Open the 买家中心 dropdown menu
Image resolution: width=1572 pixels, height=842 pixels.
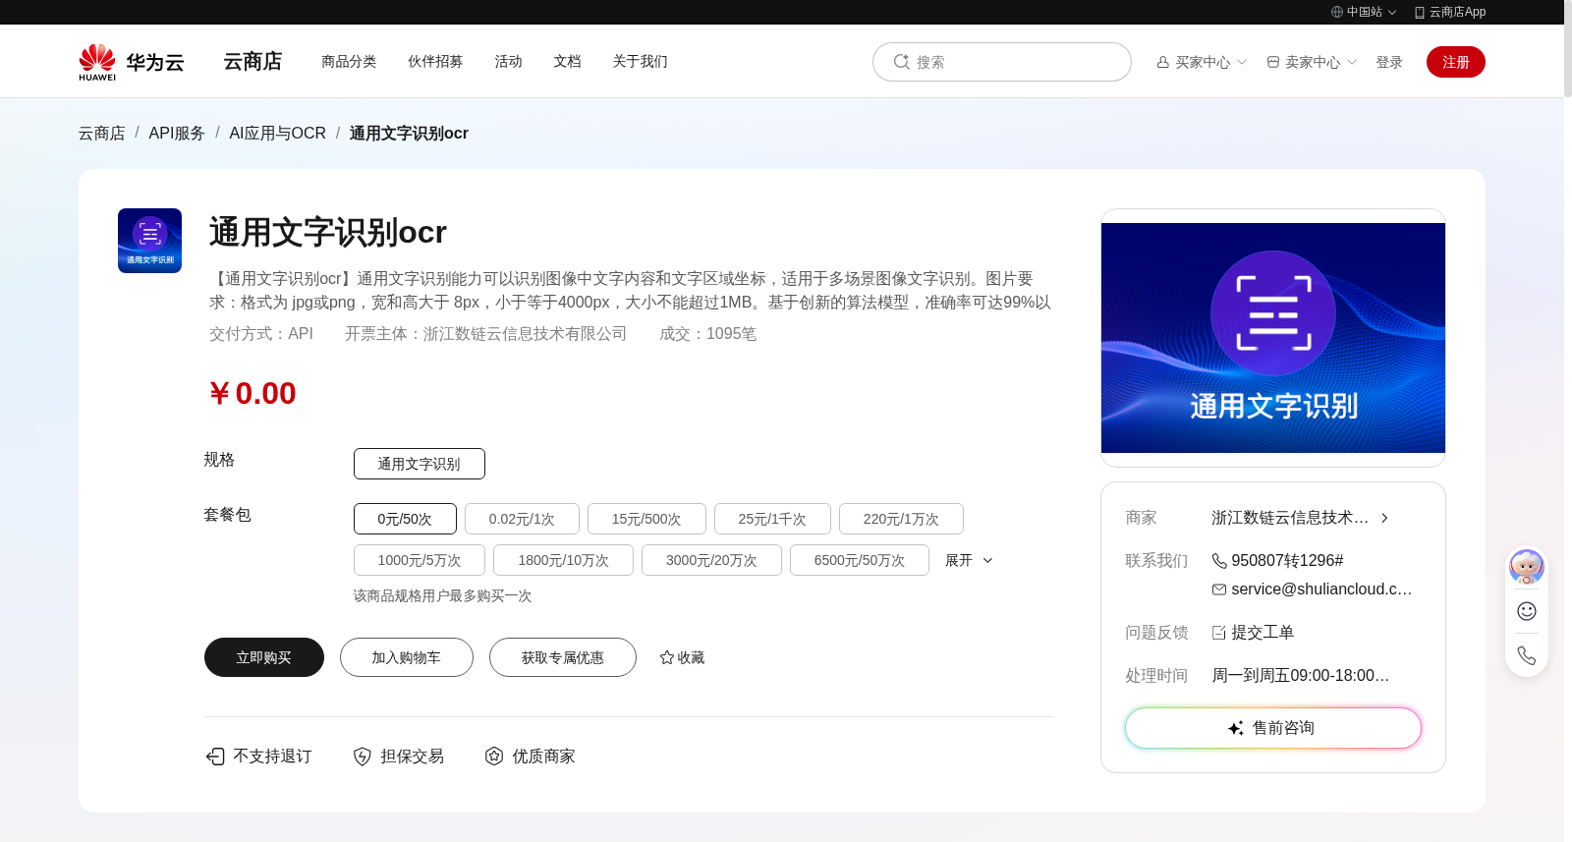click(x=1202, y=62)
